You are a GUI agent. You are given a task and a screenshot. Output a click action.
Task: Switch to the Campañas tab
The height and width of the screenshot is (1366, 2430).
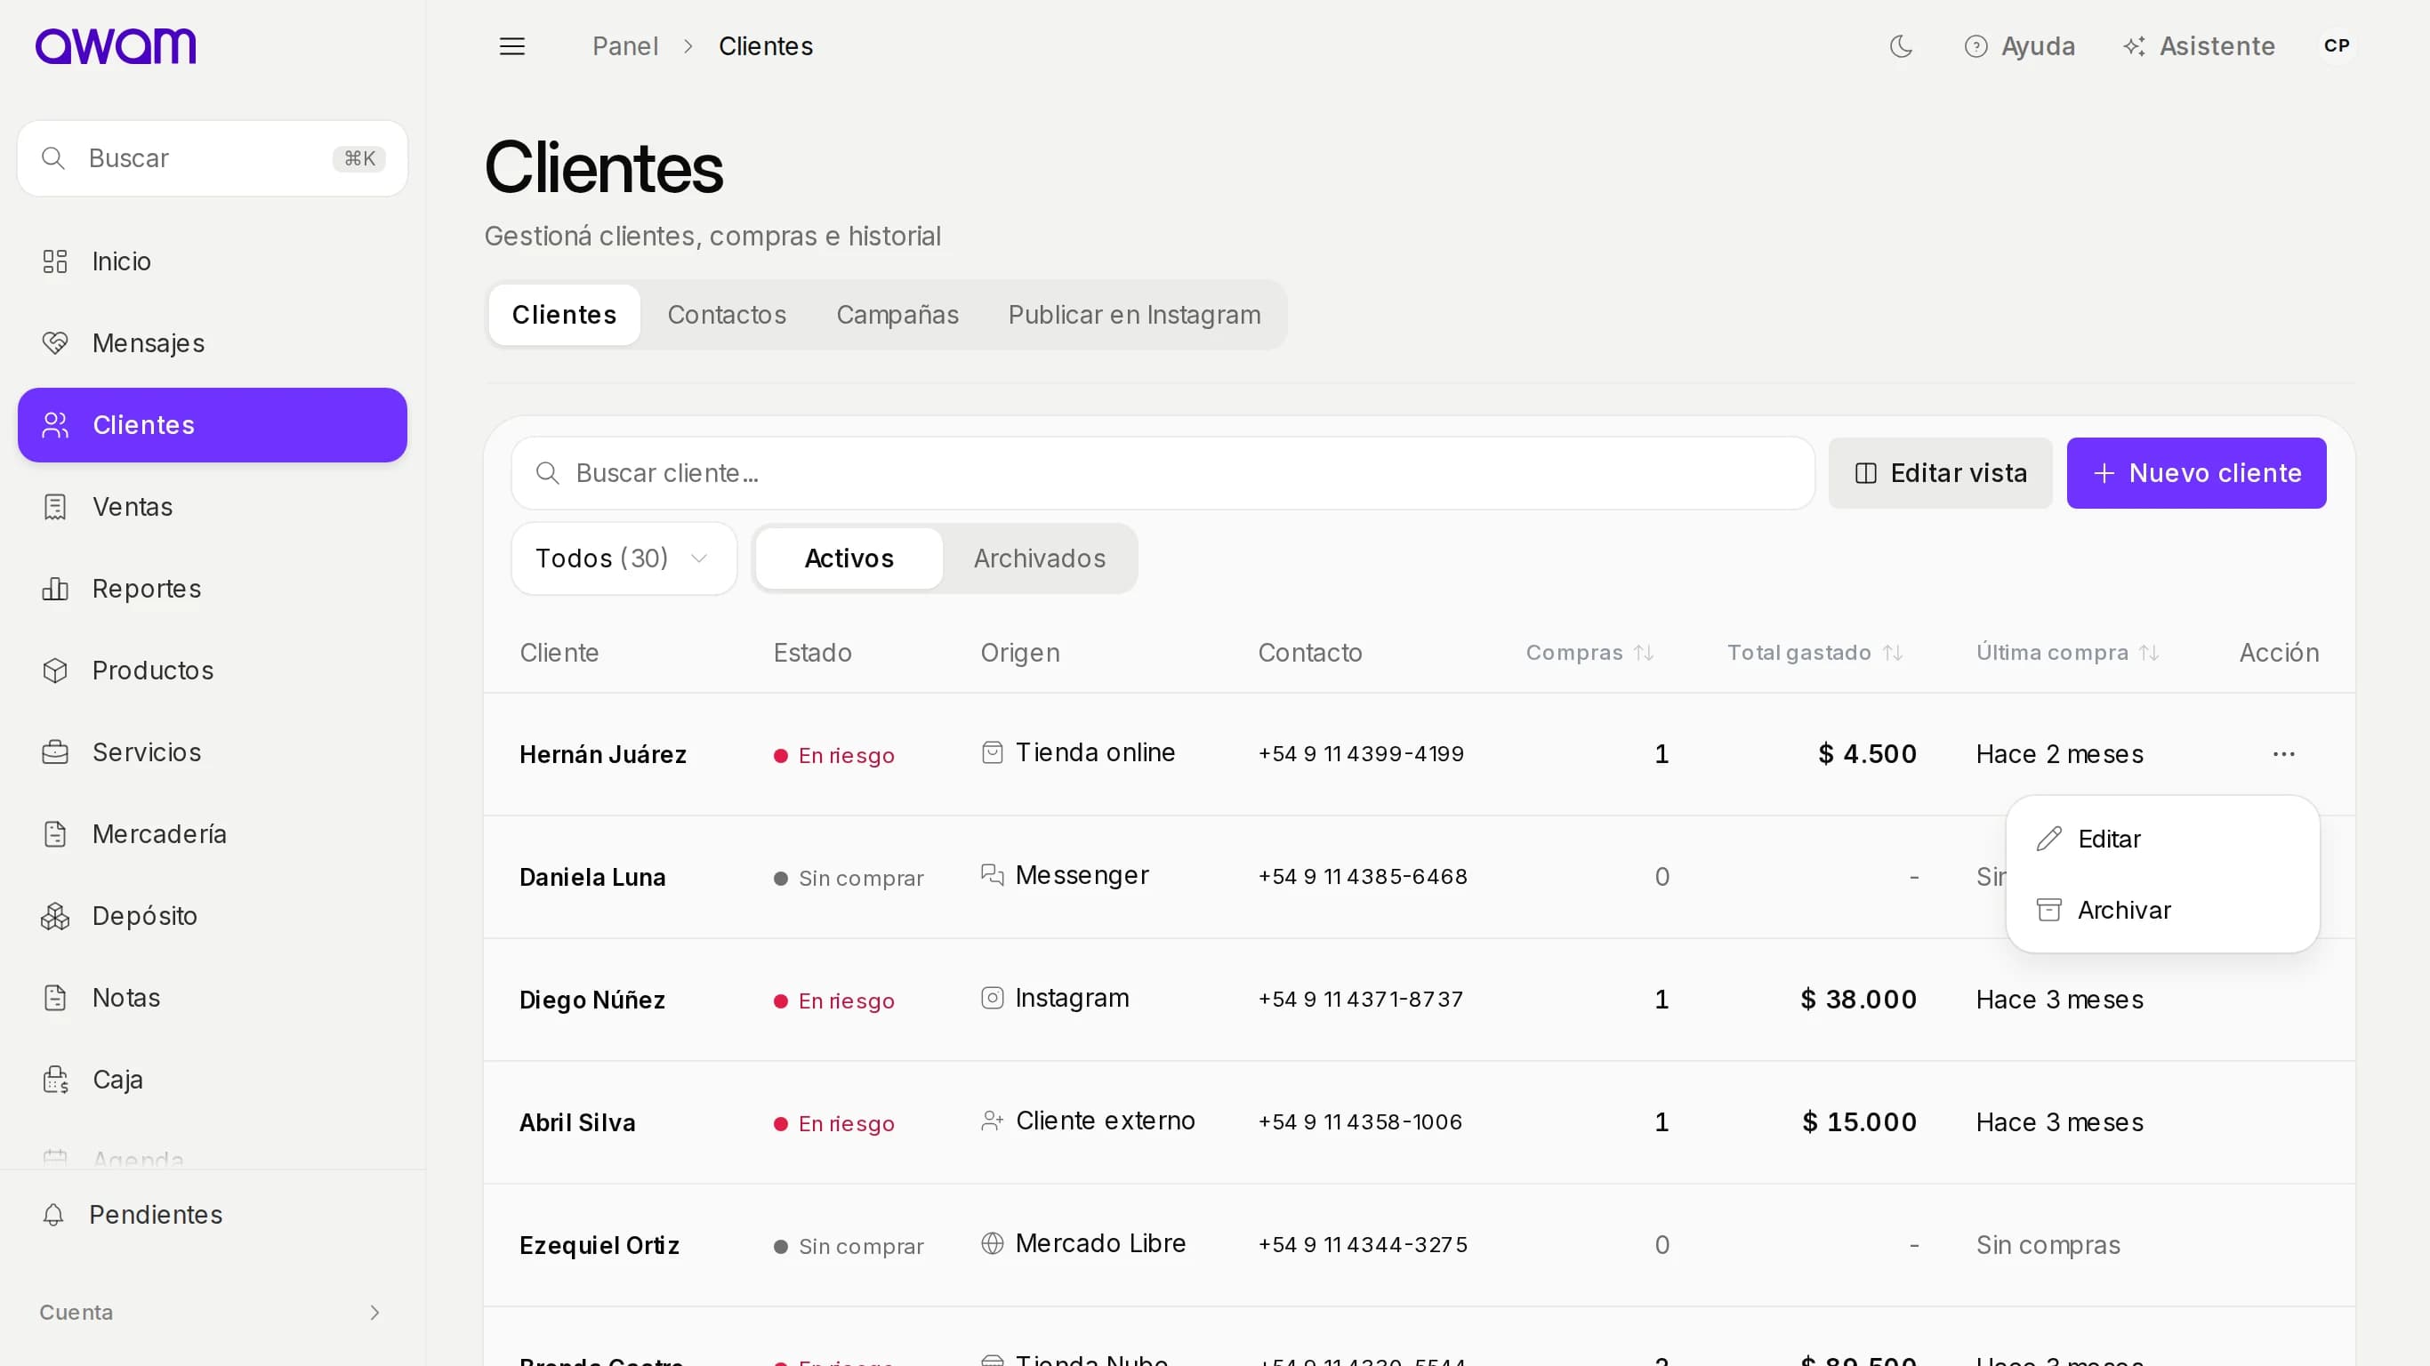pyautogui.click(x=897, y=315)
